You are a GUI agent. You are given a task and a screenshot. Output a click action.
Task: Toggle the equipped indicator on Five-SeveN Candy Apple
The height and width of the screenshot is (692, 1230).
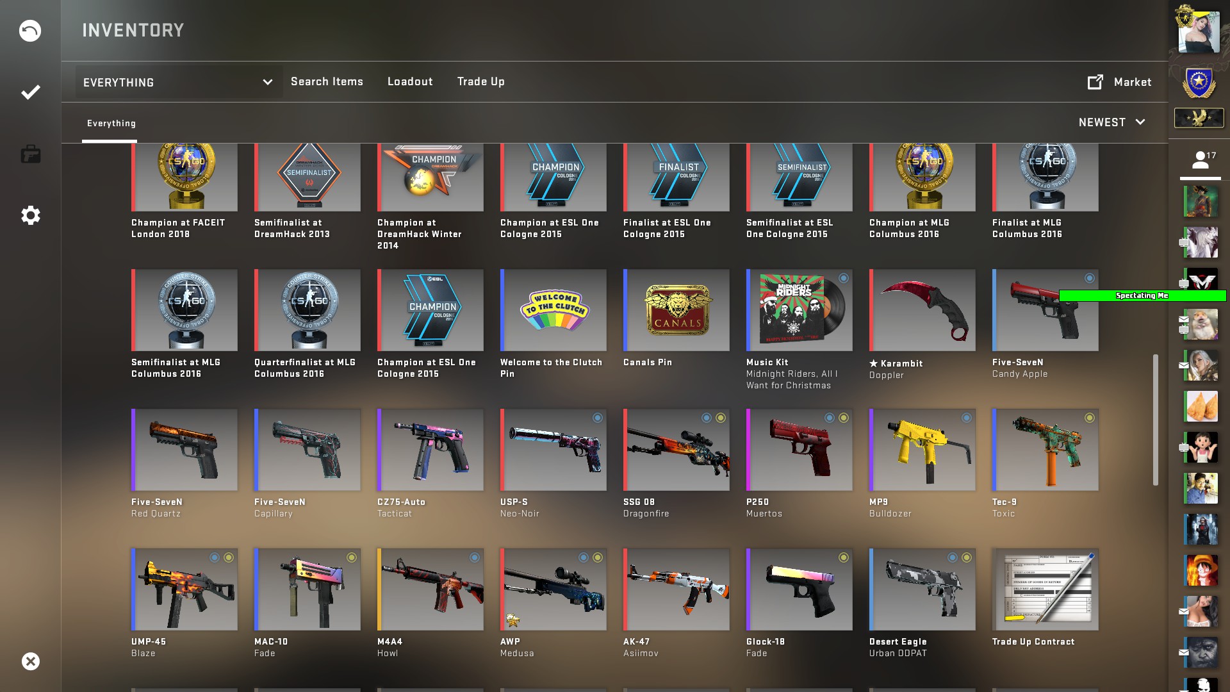click(x=1090, y=278)
